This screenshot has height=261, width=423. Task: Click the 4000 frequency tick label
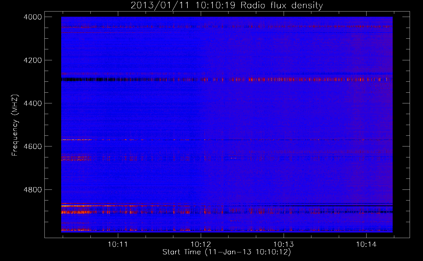pos(33,17)
